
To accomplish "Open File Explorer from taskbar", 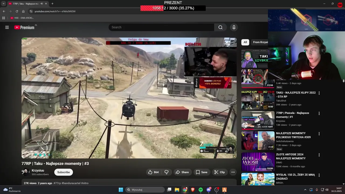I will [x=177, y=190].
